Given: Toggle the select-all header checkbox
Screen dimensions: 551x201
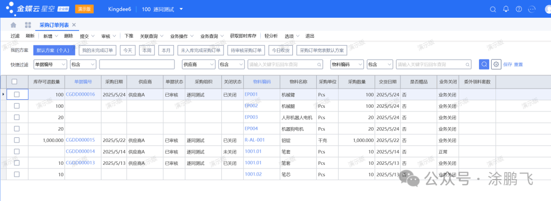Looking at the screenshot, I should tap(14, 81).
